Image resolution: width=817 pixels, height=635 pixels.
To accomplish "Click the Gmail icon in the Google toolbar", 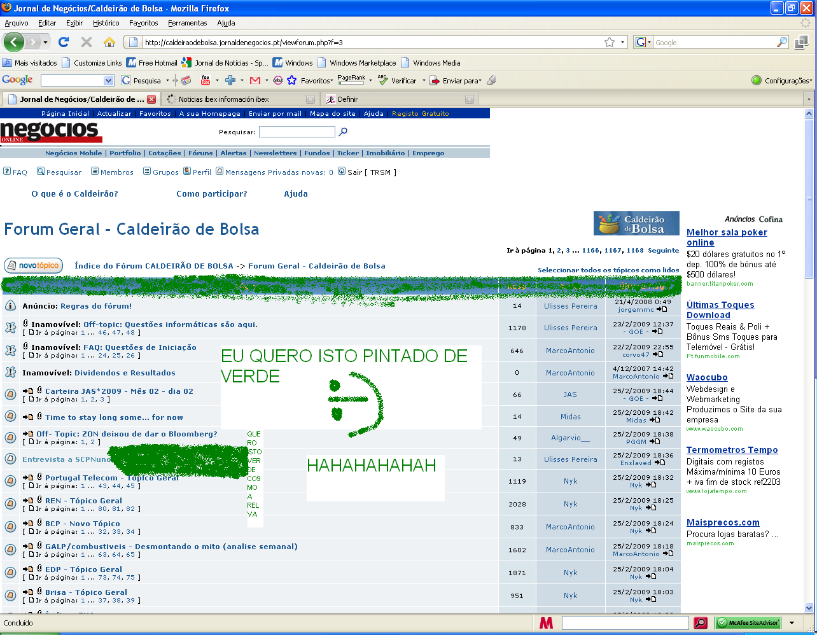I will click(x=255, y=80).
